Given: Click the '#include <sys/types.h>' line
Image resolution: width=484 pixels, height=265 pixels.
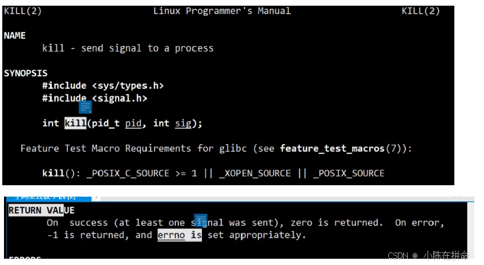Looking at the screenshot, I should click(103, 85).
